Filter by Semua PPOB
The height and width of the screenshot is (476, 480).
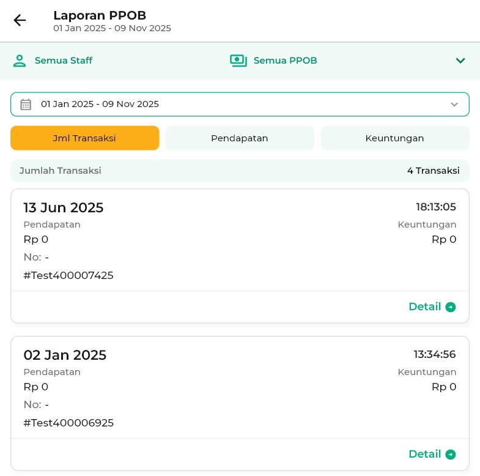[x=285, y=61]
